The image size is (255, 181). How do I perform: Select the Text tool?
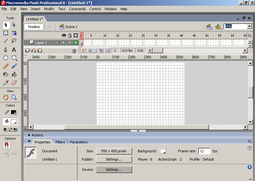14,49
